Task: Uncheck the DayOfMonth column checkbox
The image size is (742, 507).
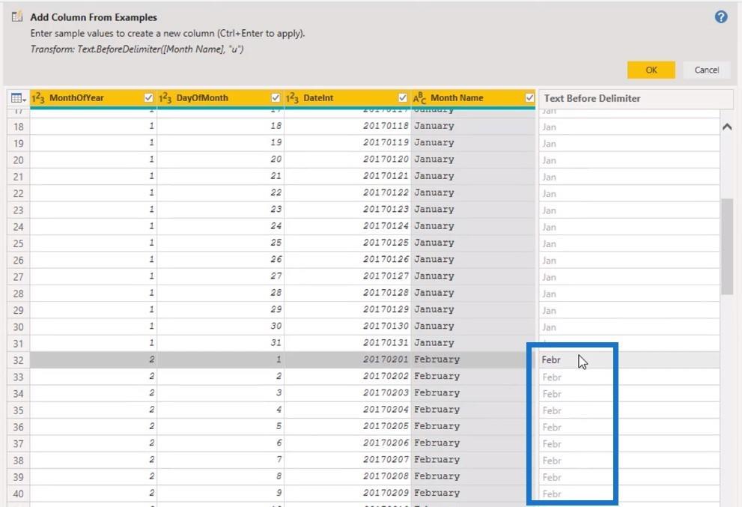Action: coord(276,98)
